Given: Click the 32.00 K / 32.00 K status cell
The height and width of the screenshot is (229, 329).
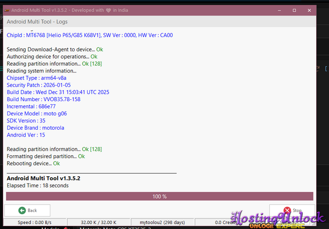Looking at the screenshot, I should (98, 223).
